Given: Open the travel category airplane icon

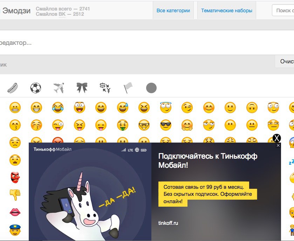Looking at the screenshot, I should coord(59,88).
